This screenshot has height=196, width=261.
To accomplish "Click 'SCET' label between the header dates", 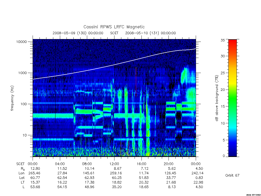I will (x=114, y=33).
